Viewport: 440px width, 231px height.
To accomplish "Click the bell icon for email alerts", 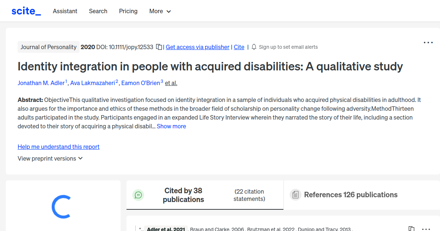I will pos(253,47).
